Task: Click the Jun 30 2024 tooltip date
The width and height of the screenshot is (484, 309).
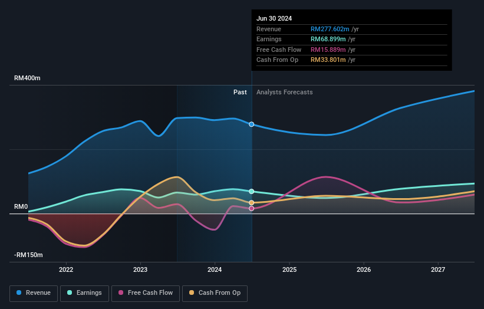Action: [274, 18]
